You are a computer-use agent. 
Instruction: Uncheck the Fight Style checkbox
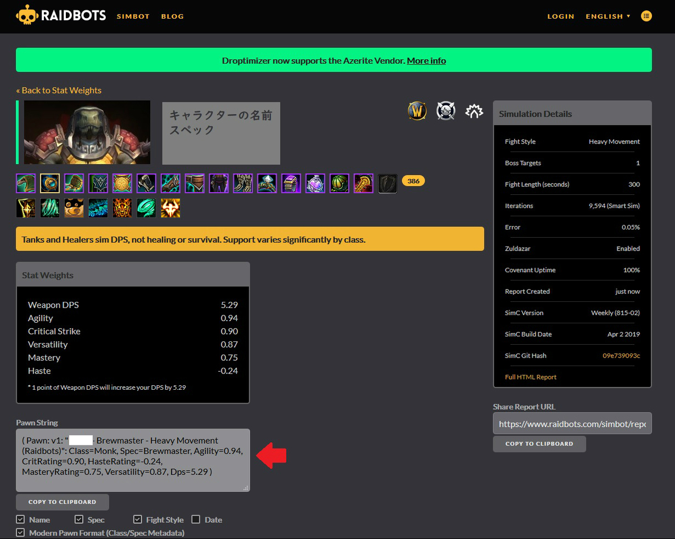coord(138,519)
